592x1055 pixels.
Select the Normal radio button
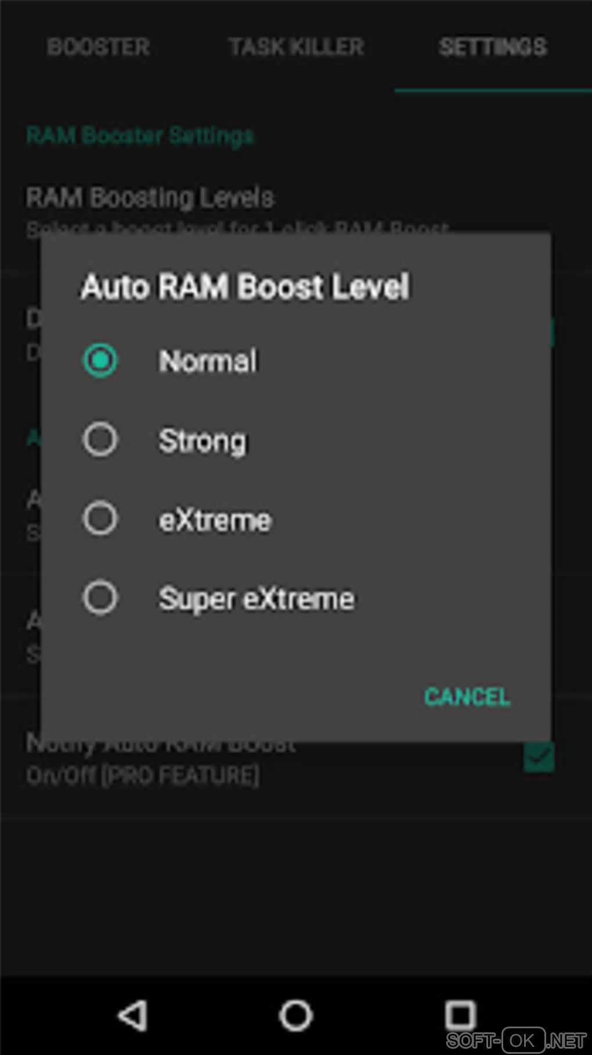(x=100, y=360)
